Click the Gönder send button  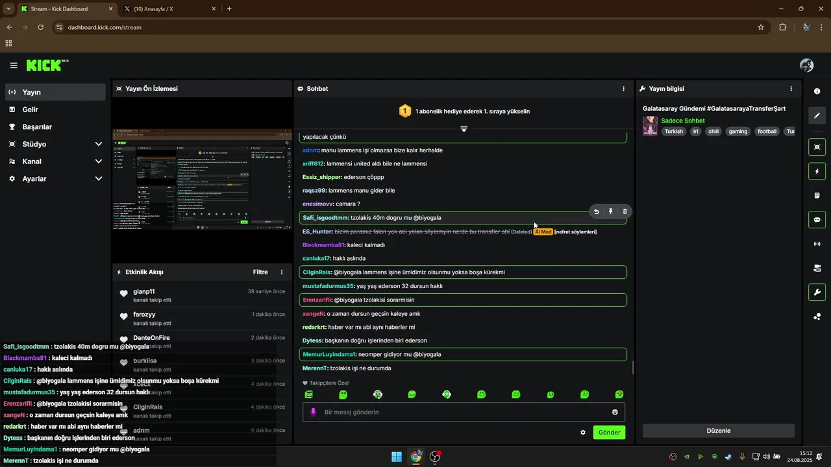[609, 433]
